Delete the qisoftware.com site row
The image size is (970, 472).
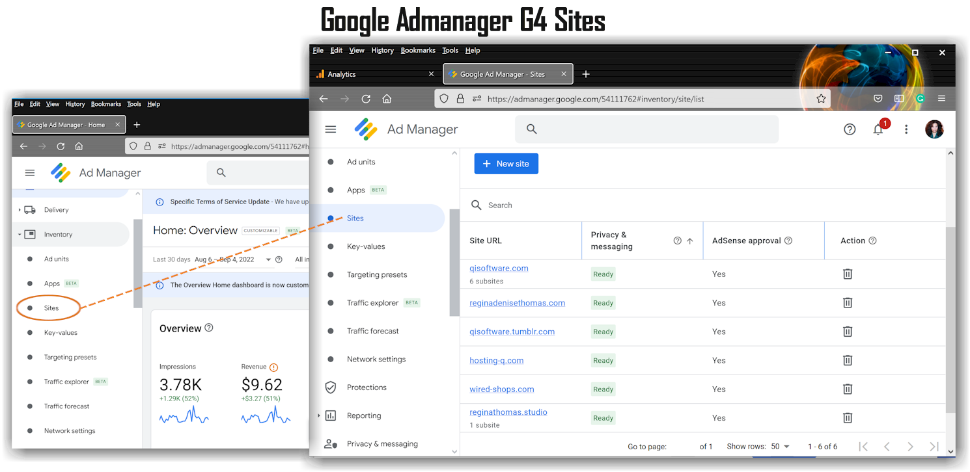(x=847, y=274)
